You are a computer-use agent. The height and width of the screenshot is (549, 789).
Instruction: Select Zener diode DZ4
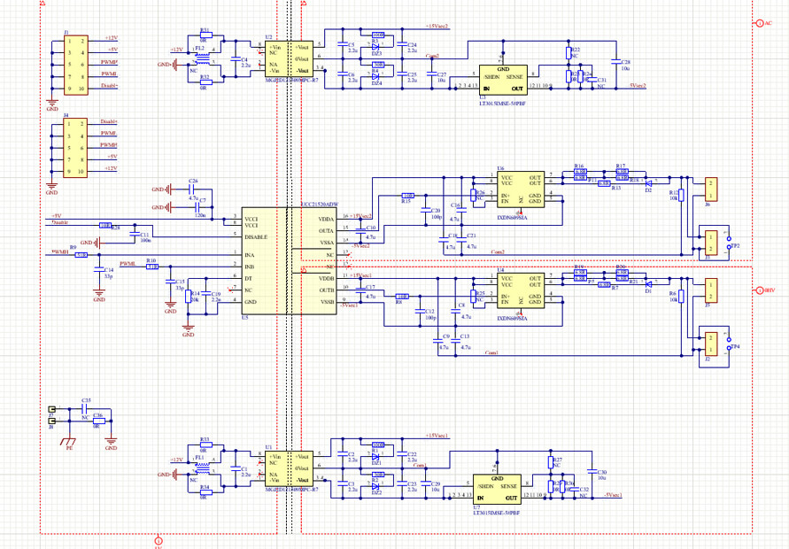(x=375, y=77)
